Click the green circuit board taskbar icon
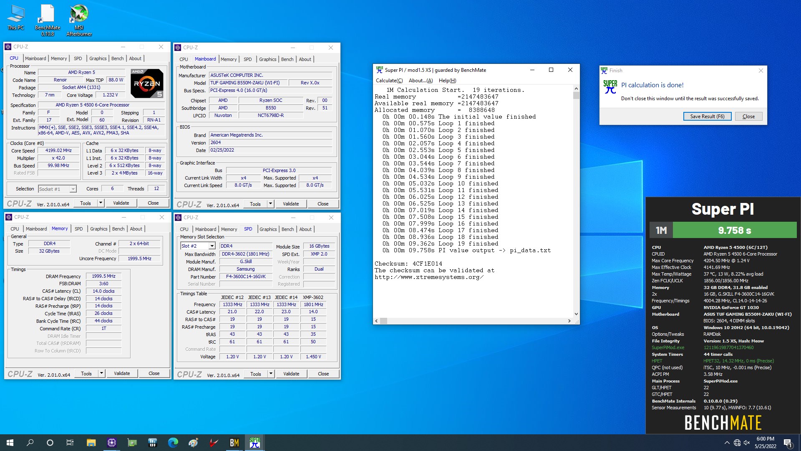The width and height of the screenshot is (801, 451). (132, 443)
